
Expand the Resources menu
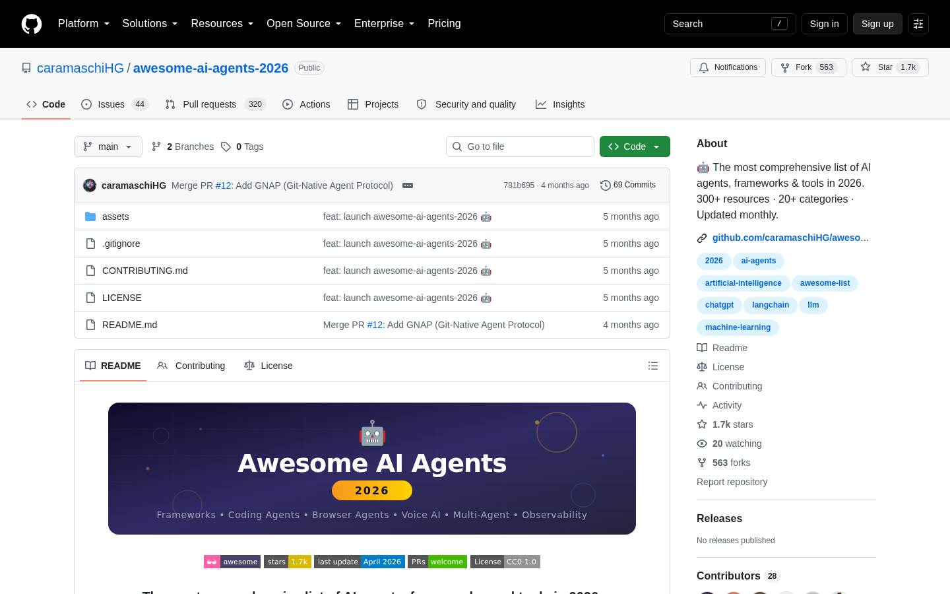(222, 24)
